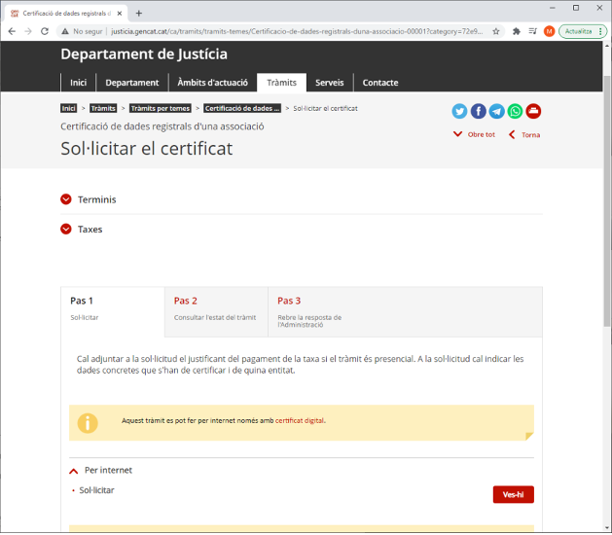Open the Serveis menu item
Screen dimensions: 612x535
pos(329,83)
